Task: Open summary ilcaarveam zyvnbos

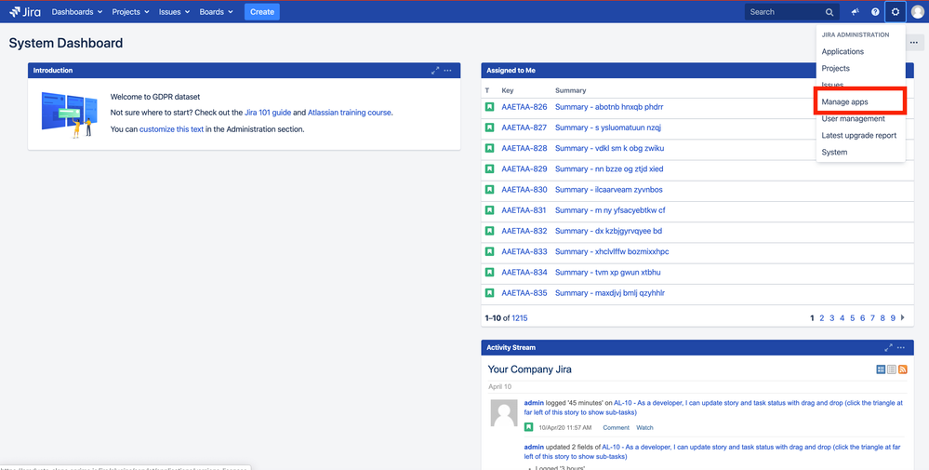Action: (x=608, y=190)
